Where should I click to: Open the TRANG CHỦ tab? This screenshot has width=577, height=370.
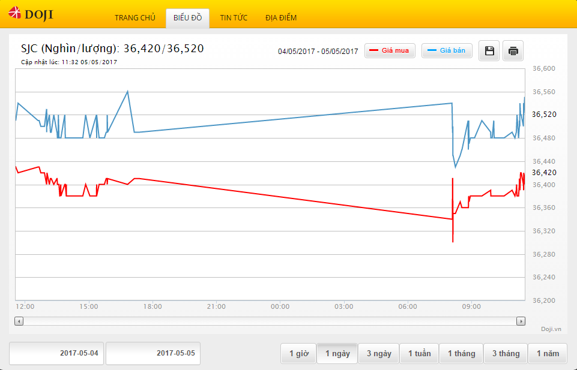click(135, 18)
